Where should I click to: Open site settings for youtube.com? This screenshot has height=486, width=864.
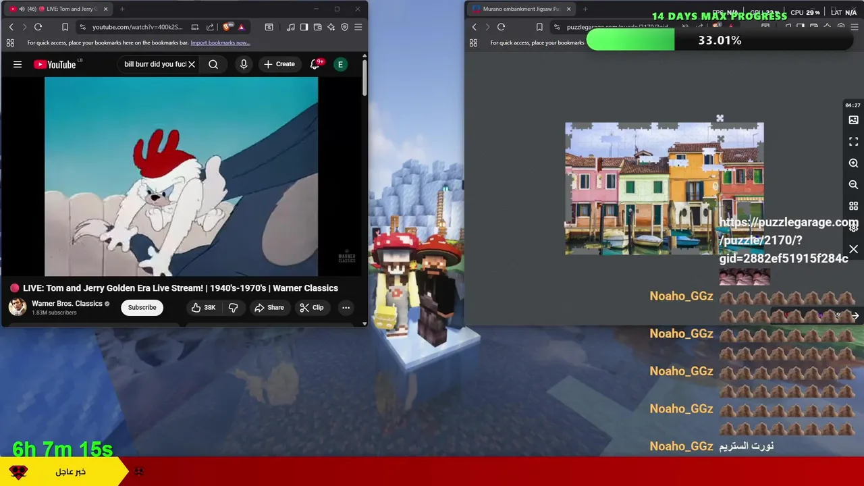(82, 27)
